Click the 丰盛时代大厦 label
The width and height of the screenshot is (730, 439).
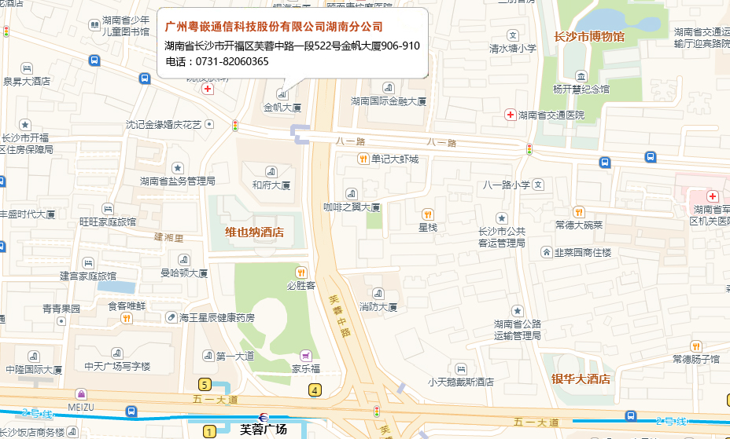(x=28, y=214)
